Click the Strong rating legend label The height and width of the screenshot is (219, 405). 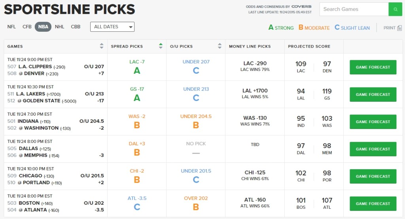(281, 28)
